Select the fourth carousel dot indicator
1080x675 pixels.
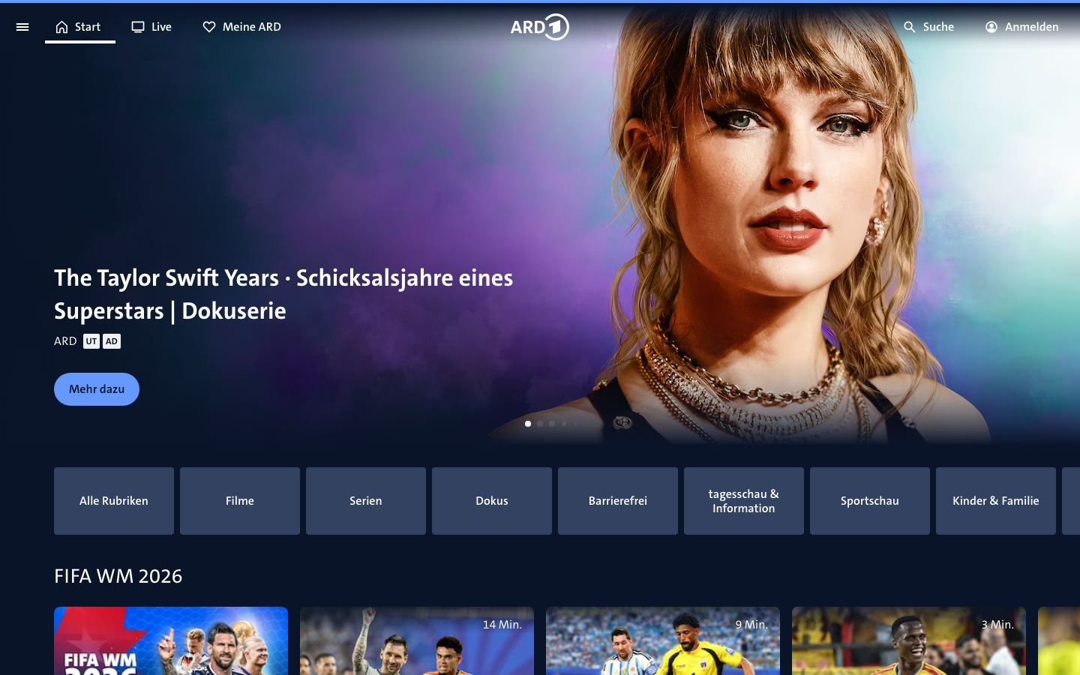pos(564,424)
